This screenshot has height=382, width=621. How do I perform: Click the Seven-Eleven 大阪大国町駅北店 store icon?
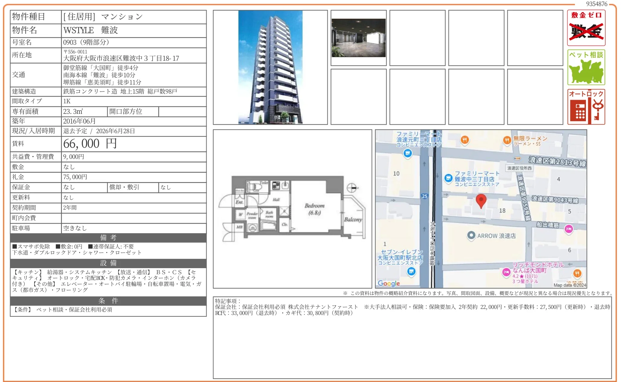pyautogui.click(x=411, y=272)
